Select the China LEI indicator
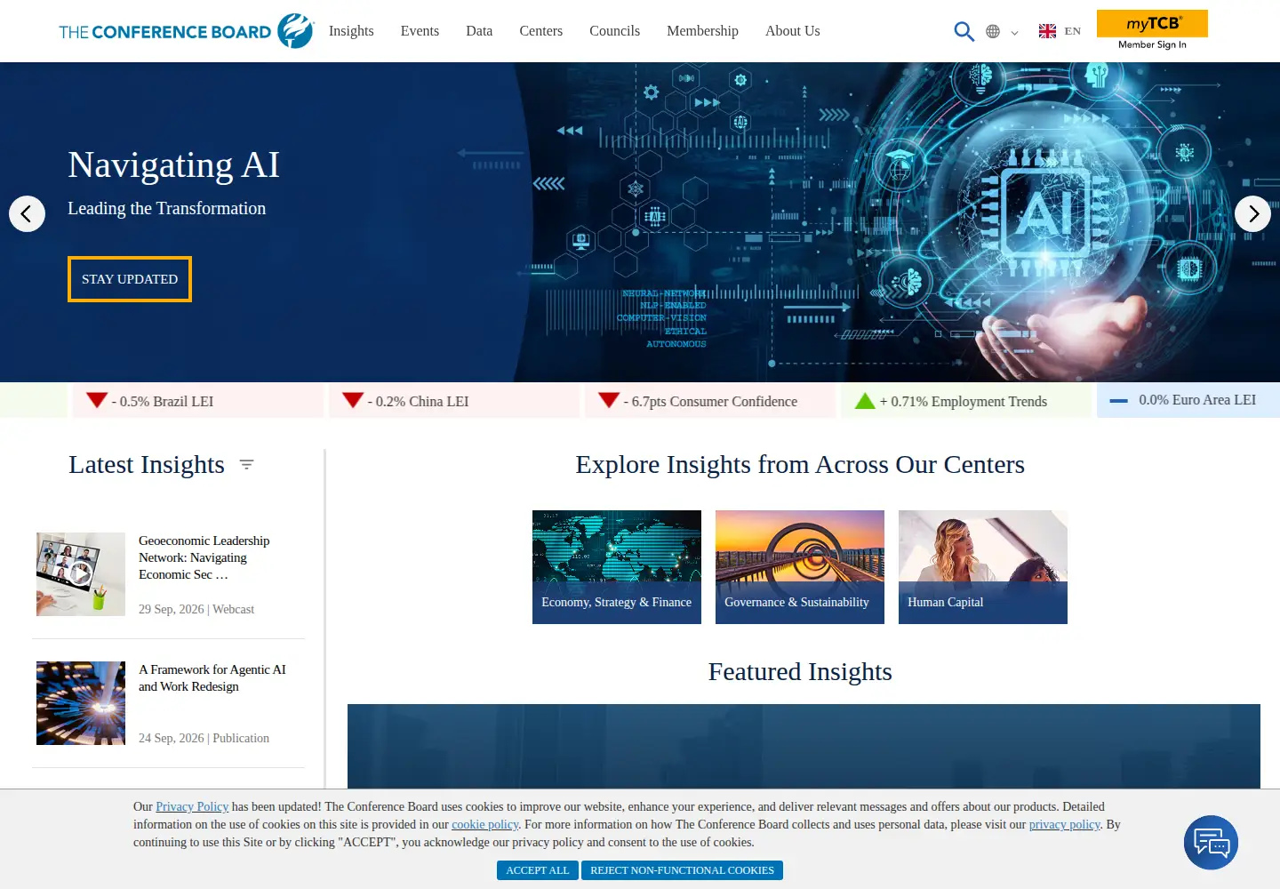The width and height of the screenshot is (1280, 889). tap(455, 401)
